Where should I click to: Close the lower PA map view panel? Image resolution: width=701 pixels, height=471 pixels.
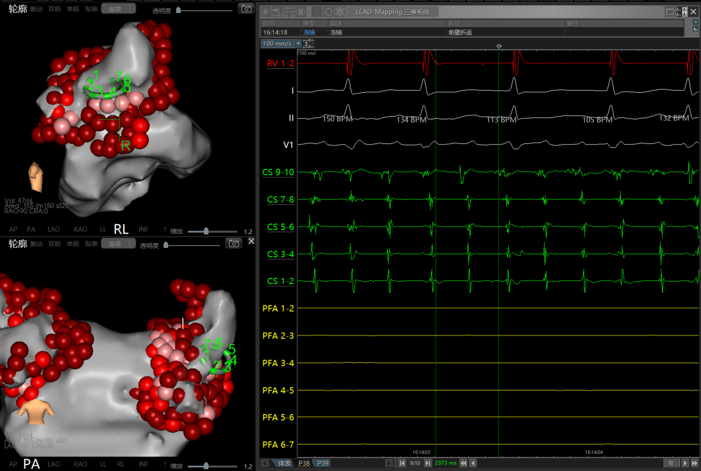(251, 241)
